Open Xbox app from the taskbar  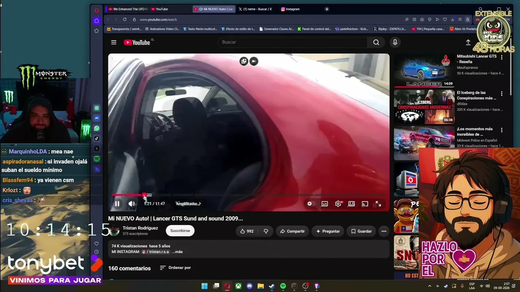click(x=238, y=286)
